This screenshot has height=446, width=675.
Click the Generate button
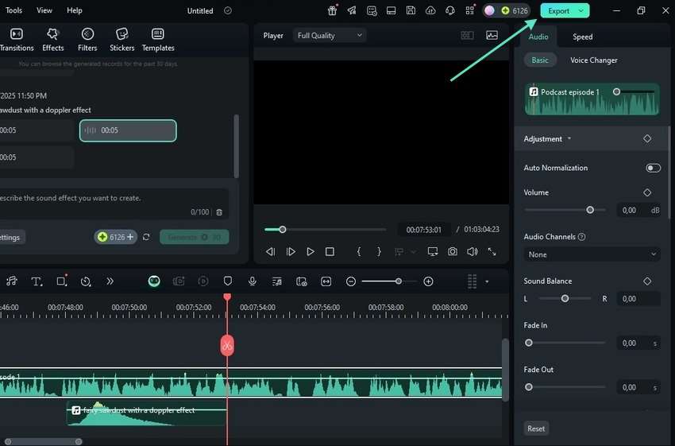tap(194, 237)
